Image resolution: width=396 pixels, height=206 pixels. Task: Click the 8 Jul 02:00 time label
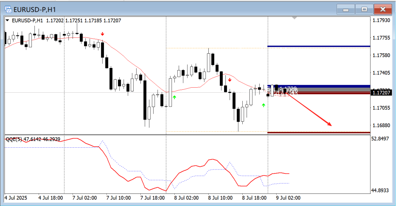186,198
